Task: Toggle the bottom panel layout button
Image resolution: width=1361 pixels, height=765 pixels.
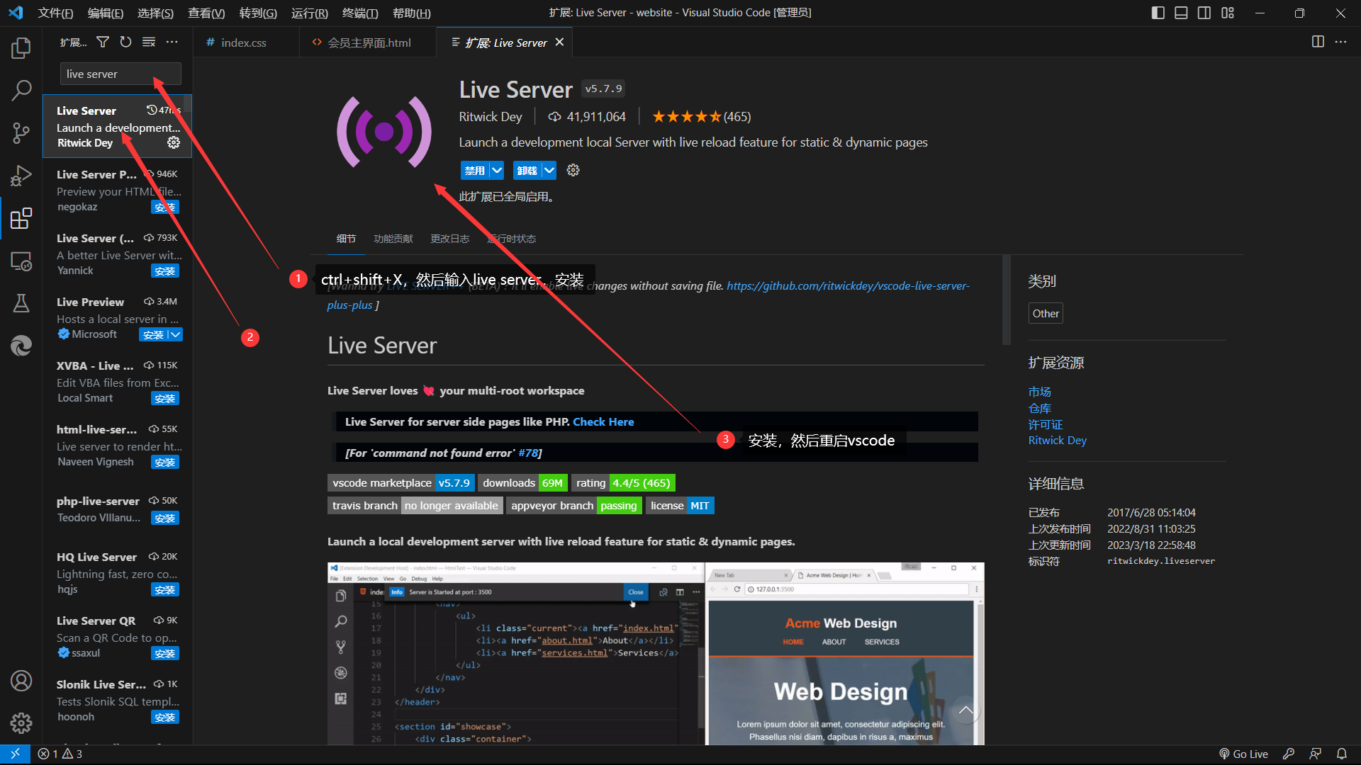Action: coord(1181,13)
